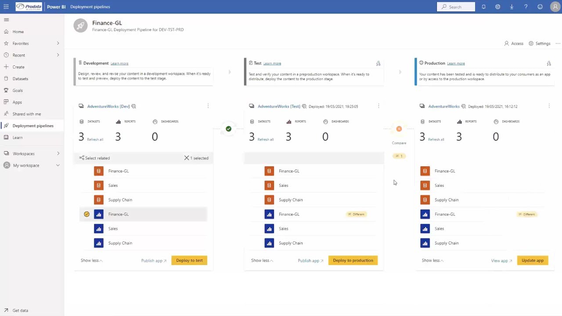Open pipeline Access settings
562x316 pixels.
coord(514,43)
